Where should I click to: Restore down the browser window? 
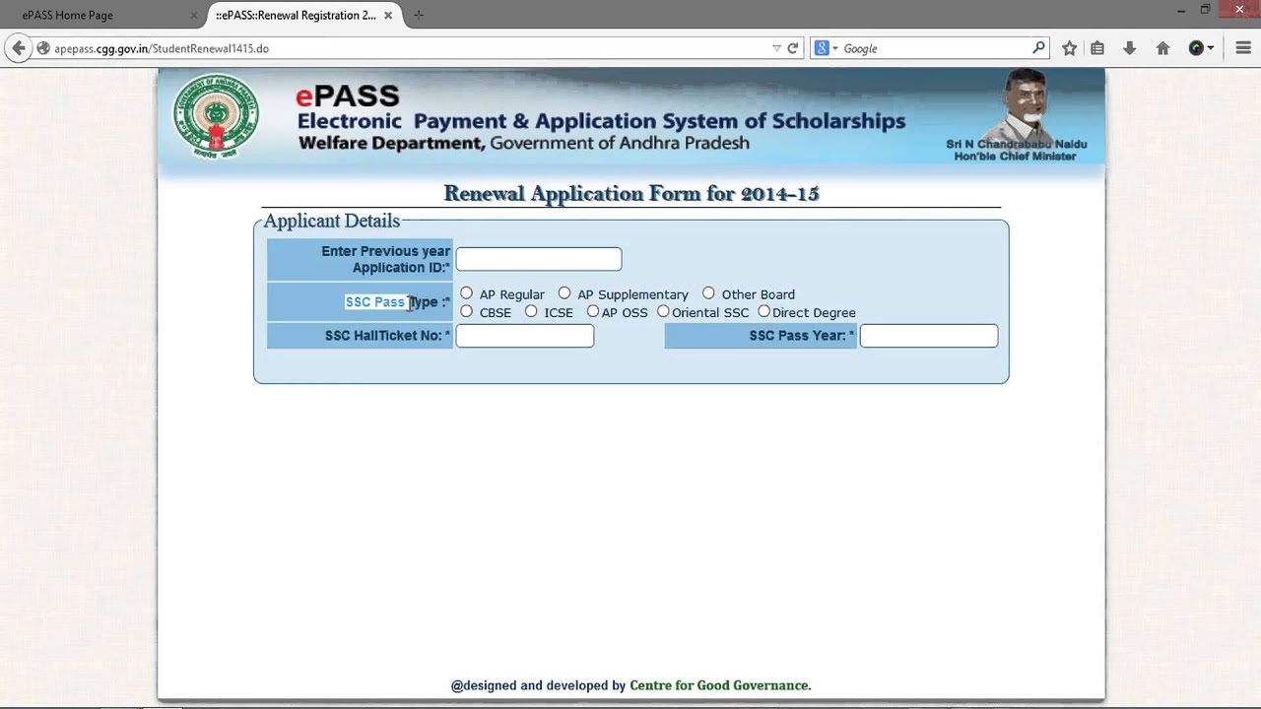1205,10
